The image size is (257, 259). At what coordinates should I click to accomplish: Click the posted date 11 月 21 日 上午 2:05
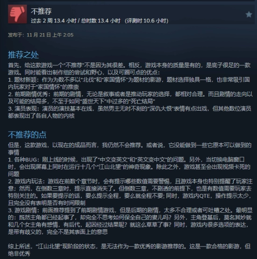tap(50, 35)
